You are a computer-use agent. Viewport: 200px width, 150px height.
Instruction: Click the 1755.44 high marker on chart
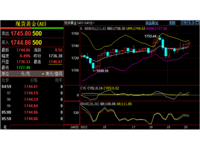[x=150, y=36]
